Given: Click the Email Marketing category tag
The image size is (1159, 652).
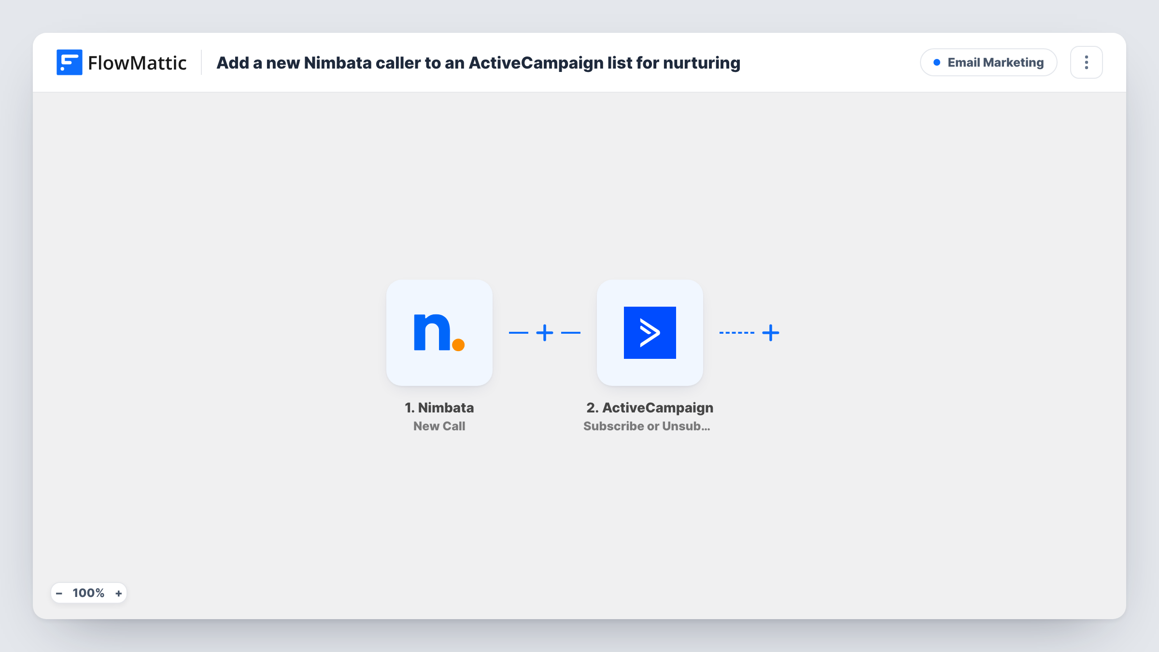Looking at the screenshot, I should 989,62.
